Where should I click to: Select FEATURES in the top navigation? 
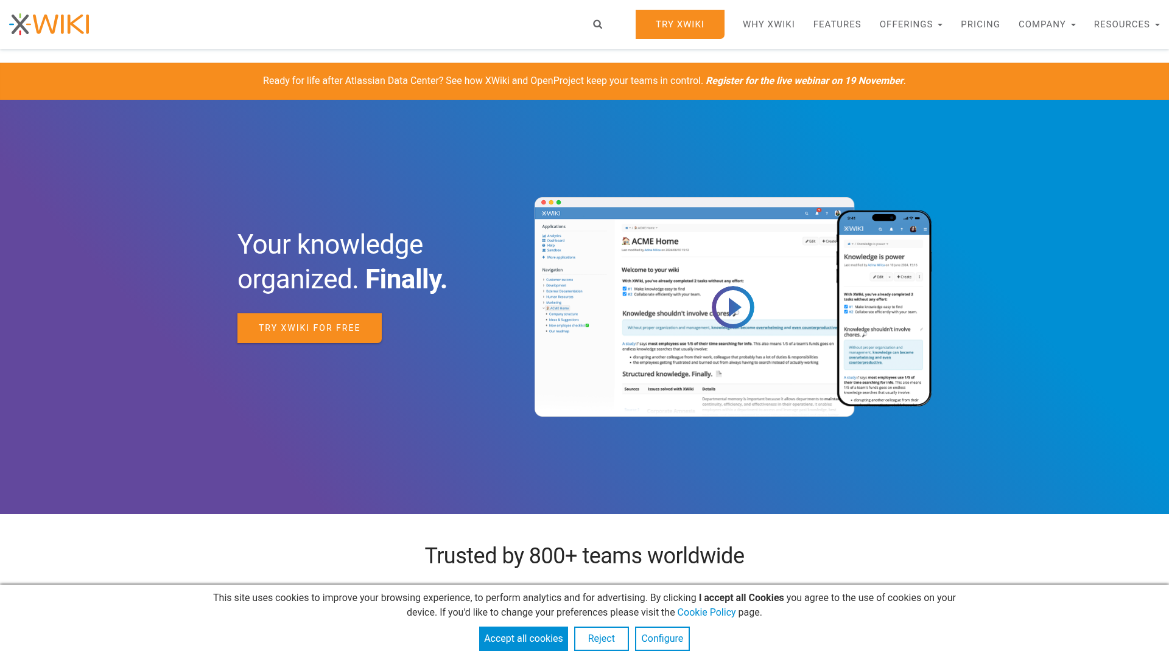point(837,24)
